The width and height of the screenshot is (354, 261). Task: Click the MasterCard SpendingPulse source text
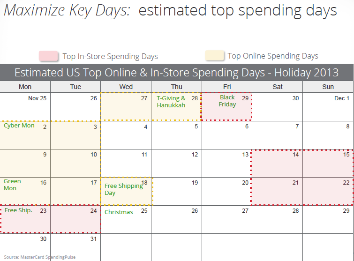coord(40,257)
